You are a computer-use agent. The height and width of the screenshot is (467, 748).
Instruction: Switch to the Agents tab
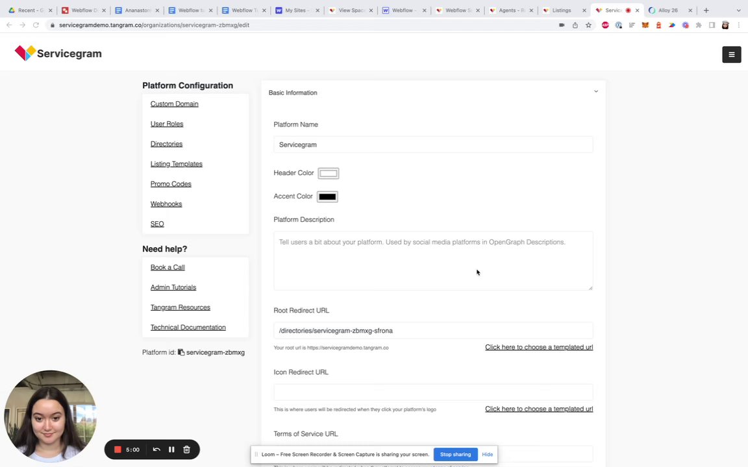pyautogui.click(x=510, y=10)
